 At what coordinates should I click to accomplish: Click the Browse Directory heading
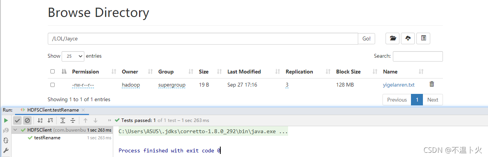[x=98, y=13]
